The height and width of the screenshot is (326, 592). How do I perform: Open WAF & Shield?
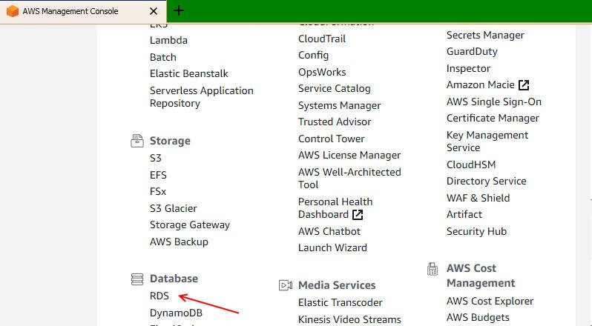click(478, 198)
